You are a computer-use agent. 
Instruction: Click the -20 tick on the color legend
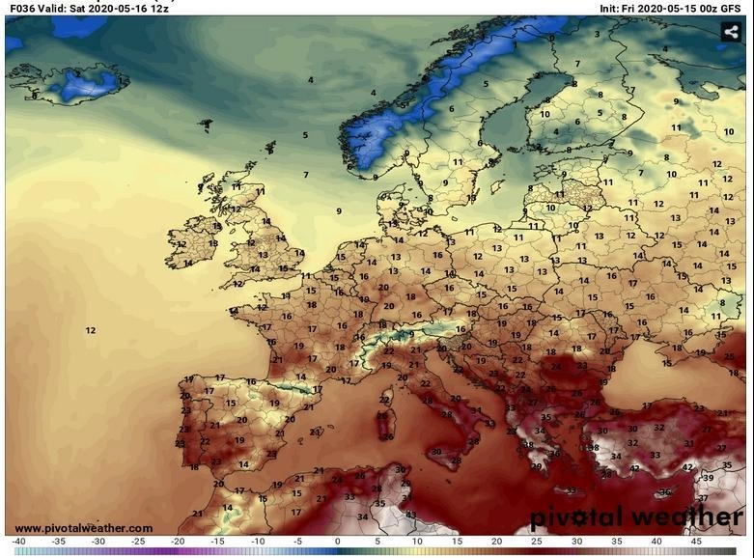click(178, 542)
